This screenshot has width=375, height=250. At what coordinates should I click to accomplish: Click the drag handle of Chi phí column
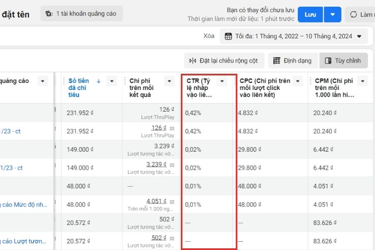coord(125,81)
